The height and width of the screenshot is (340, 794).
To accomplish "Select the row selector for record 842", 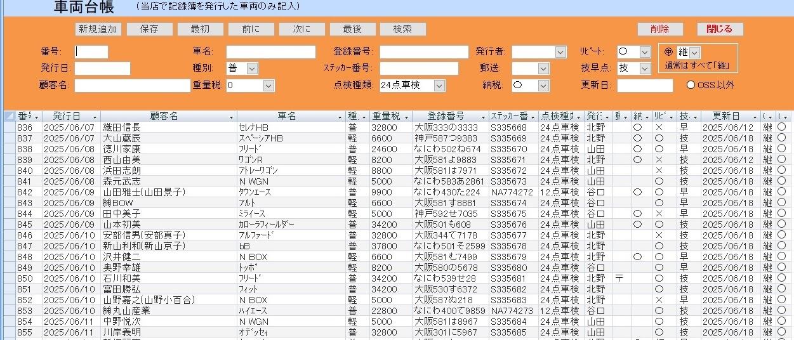I will pyautogui.click(x=10, y=192).
